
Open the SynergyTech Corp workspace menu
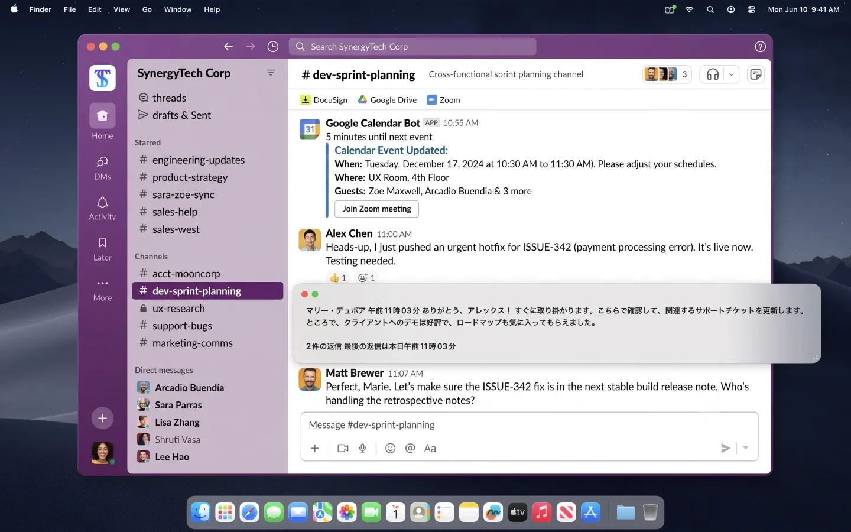pyautogui.click(x=184, y=73)
